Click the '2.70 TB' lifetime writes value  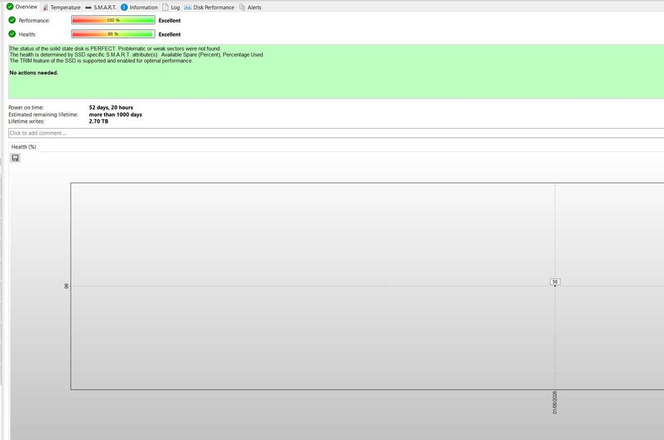tap(99, 121)
